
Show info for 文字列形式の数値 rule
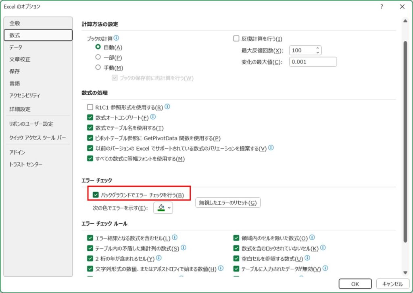click(x=221, y=268)
